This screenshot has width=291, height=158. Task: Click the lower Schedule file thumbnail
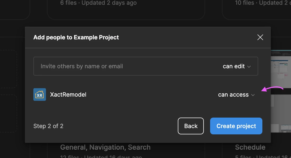click(281, 113)
